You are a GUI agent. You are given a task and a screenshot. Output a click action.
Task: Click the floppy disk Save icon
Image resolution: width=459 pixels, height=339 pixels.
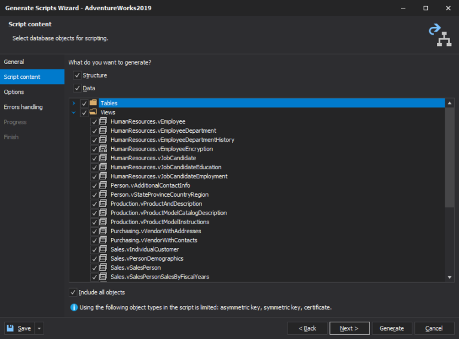click(x=12, y=328)
